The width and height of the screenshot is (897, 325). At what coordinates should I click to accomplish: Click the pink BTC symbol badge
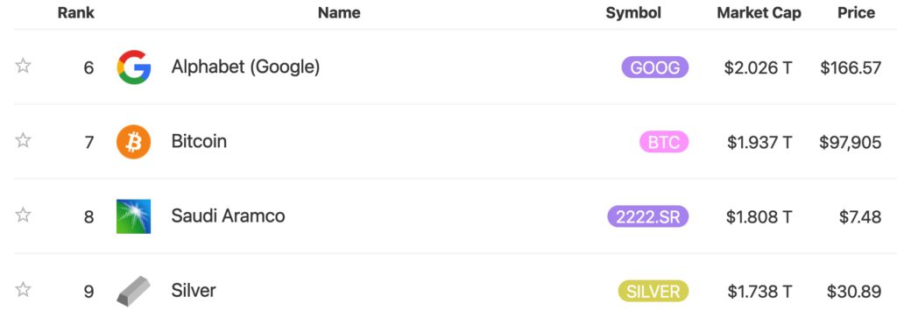tap(664, 142)
